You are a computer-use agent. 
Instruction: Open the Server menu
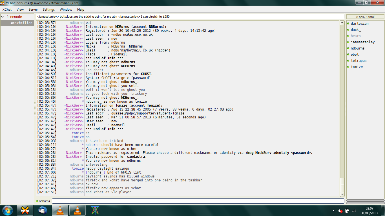(33, 10)
